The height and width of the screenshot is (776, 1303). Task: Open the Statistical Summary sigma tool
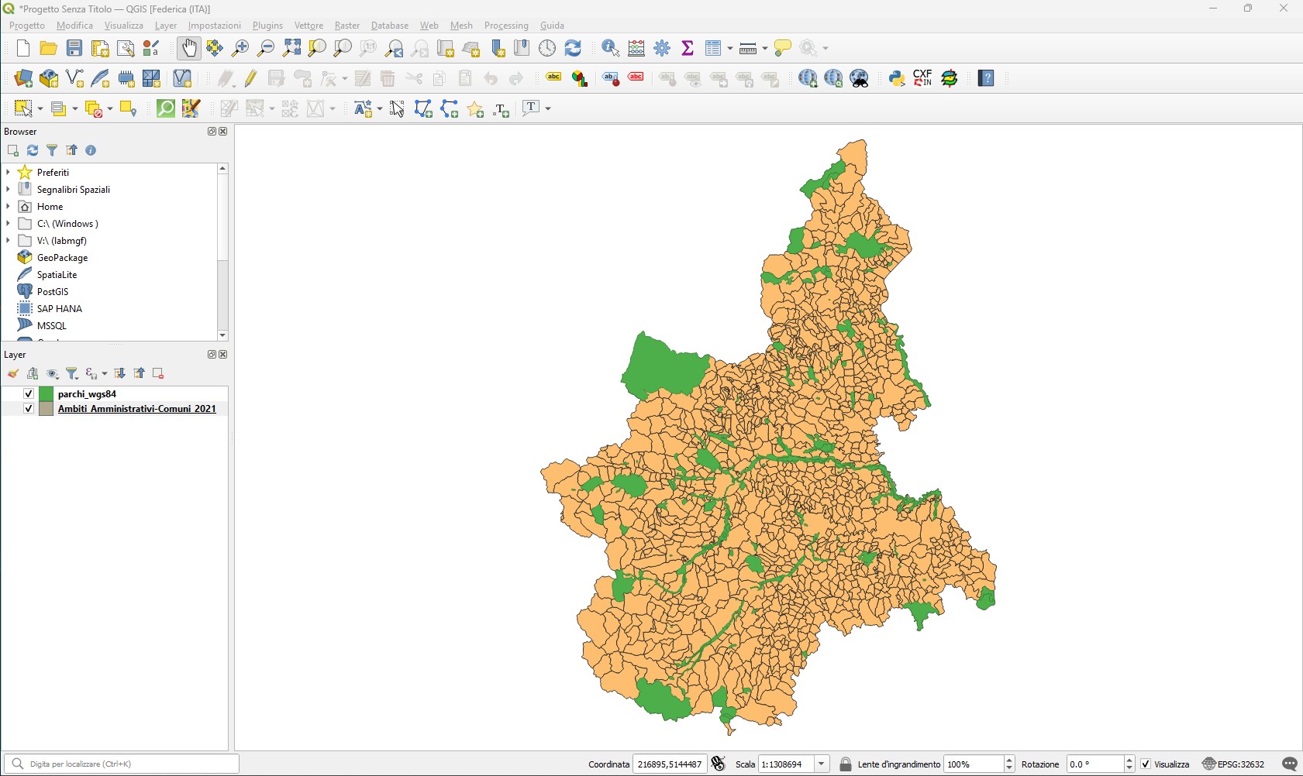pos(688,48)
